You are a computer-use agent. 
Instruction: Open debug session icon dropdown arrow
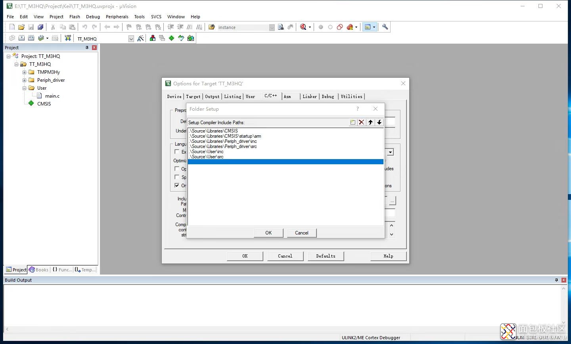tap(310, 27)
